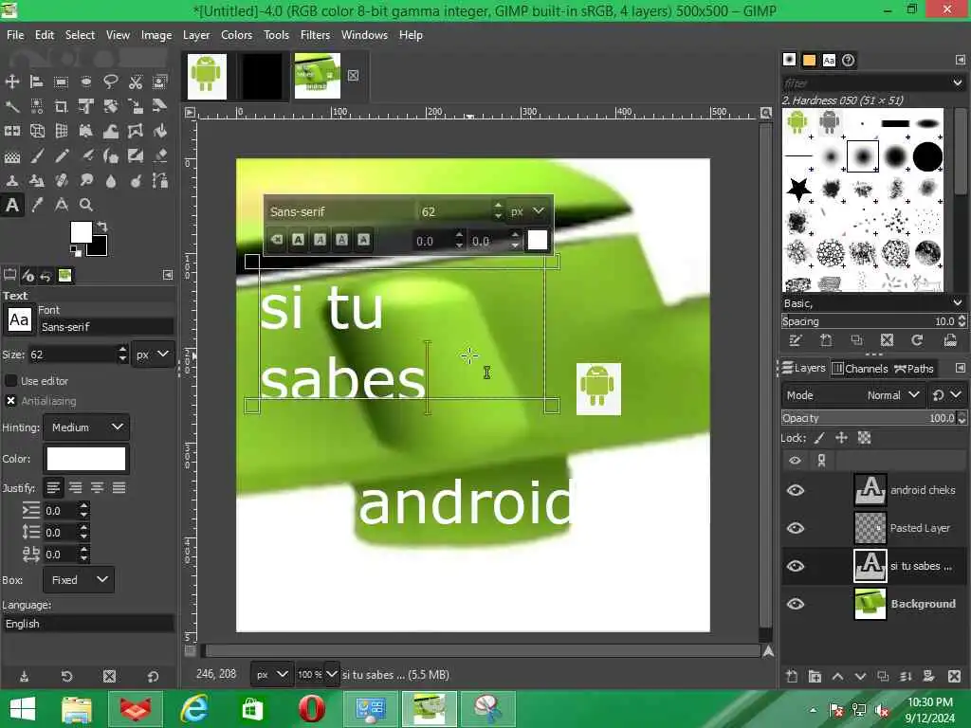The width and height of the screenshot is (971, 728).
Task: Activate the Text tool
Action: [x=11, y=205]
